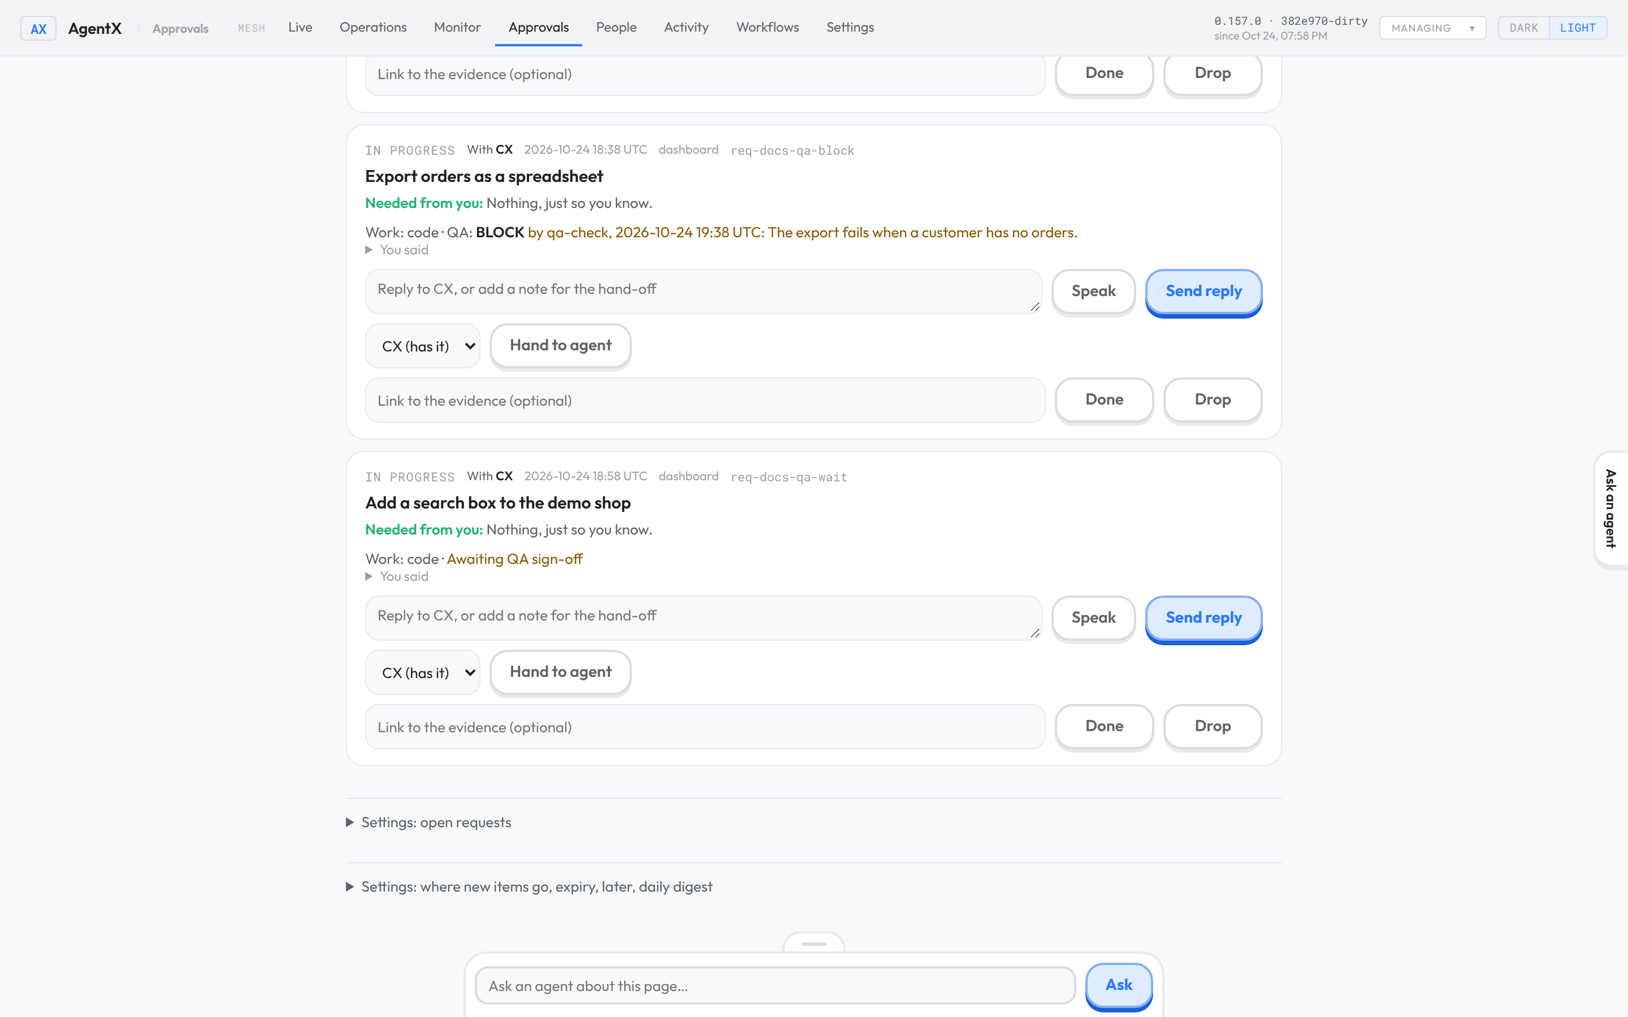Click Speak in Add a search box card
Screen dimensions: 1628x1017
pyautogui.click(x=1093, y=618)
